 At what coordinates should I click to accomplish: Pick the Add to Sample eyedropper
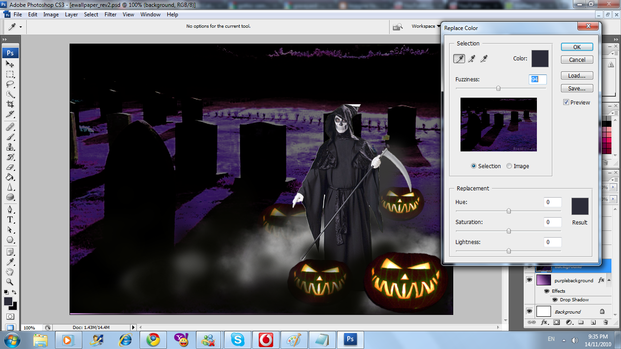coord(472,59)
